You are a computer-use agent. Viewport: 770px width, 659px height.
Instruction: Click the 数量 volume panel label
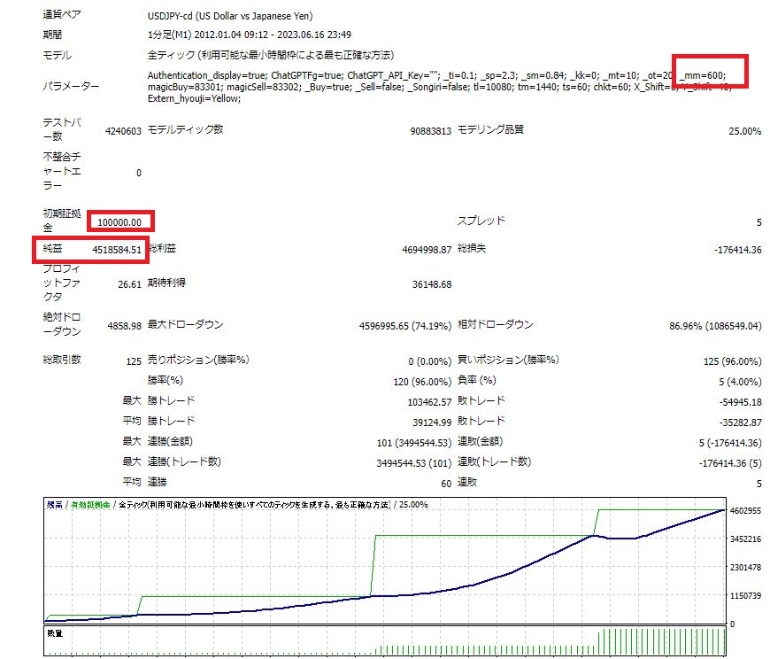pyautogui.click(x=55, y=633)
